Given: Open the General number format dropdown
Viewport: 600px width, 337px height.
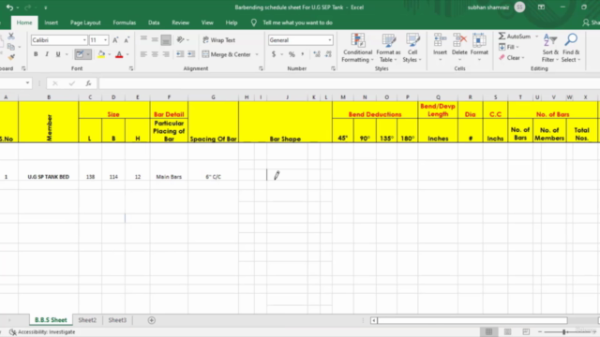Looking at the screenshot, I should point(329,40).
